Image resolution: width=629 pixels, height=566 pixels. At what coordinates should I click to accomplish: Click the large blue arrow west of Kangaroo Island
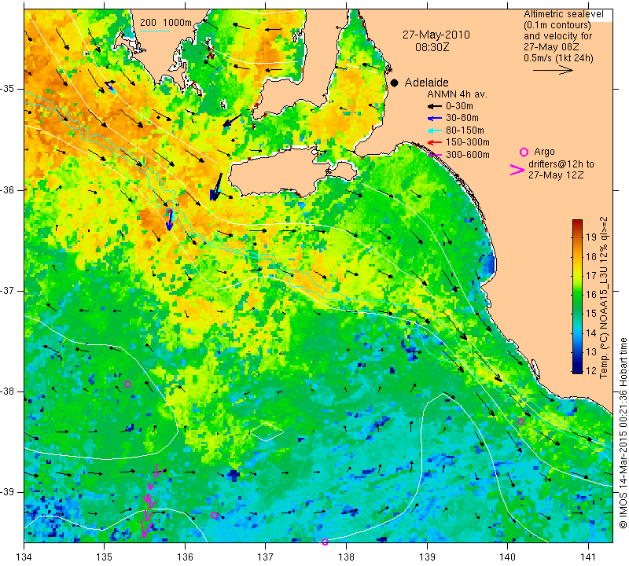click(x=215, y=187)
